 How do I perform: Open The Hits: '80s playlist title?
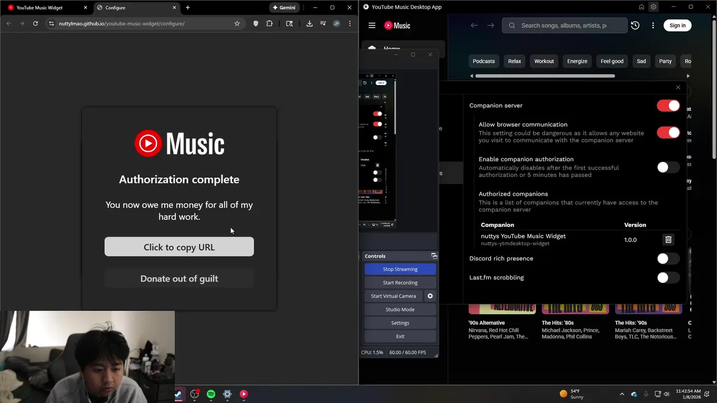(557, 322)
